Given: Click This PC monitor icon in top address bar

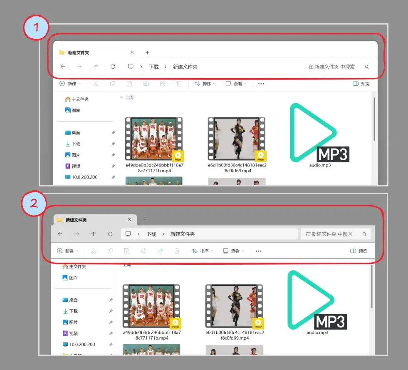Looking at the screenshot, I should [x=131, y=67].
